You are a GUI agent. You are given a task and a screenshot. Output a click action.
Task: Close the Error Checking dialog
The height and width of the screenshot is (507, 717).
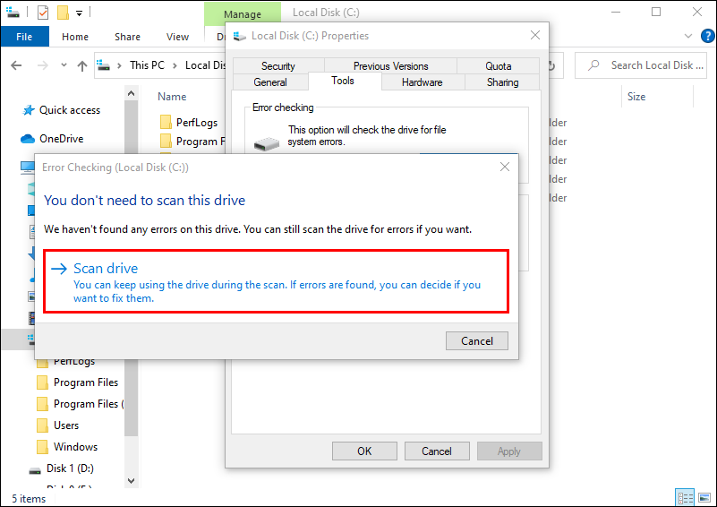pos(504,167)
